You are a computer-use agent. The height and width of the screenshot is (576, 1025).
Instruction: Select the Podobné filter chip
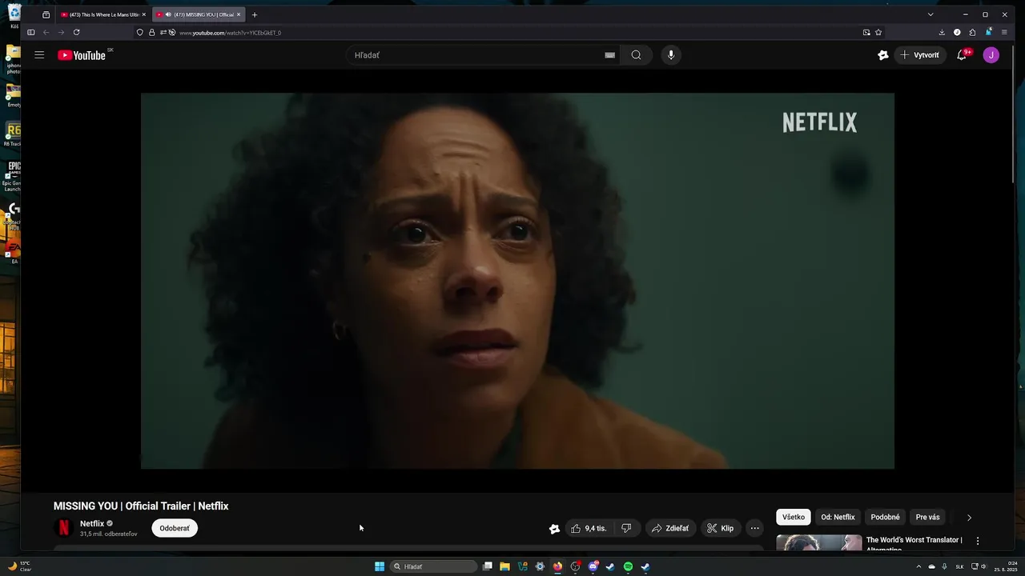click(x=886, y=517)
